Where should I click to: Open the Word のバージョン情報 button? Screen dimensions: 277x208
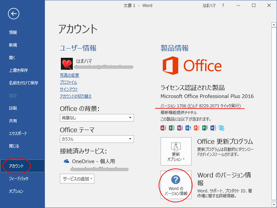coord(176,185)
